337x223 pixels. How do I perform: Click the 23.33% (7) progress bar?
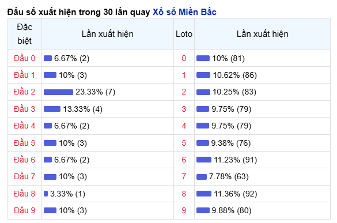click(58, 92)
